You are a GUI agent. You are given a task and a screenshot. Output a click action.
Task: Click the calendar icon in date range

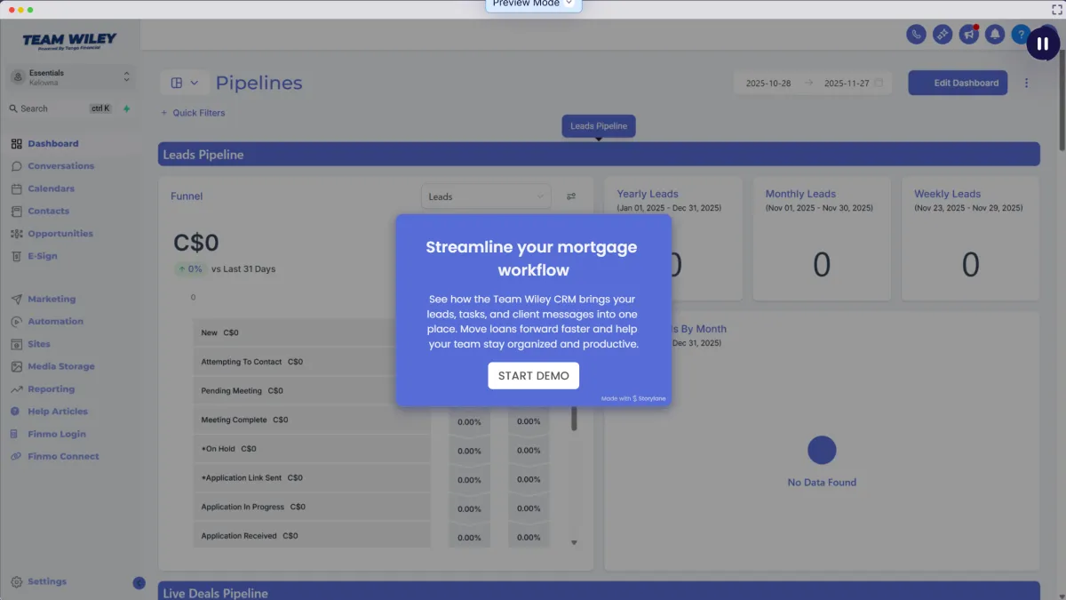click(x=879, y=83)
